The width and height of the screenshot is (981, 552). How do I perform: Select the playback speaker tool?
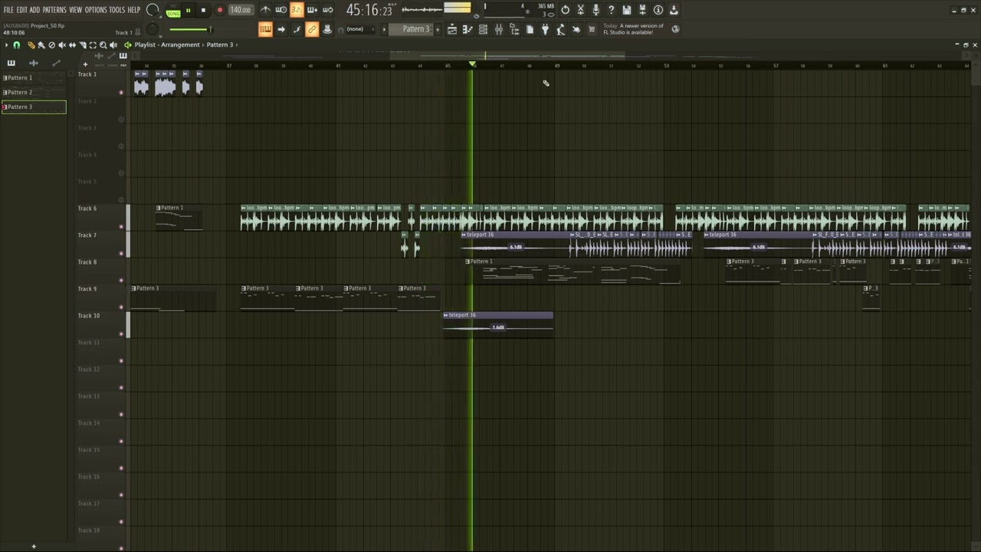pos(113,45)
